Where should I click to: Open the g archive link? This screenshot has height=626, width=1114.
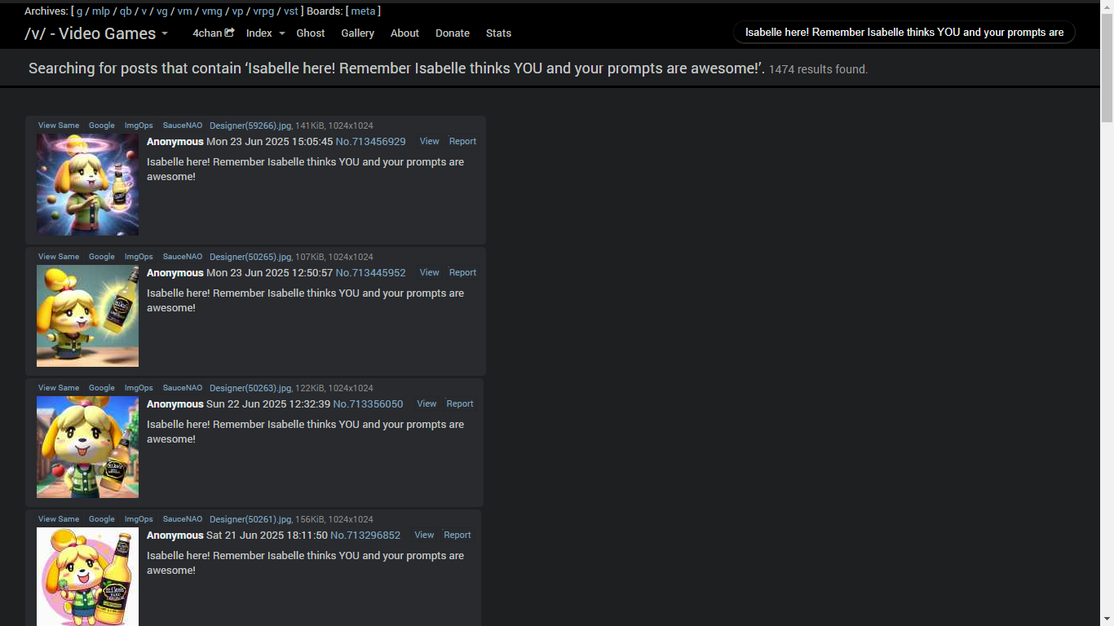tap(80, 11)
